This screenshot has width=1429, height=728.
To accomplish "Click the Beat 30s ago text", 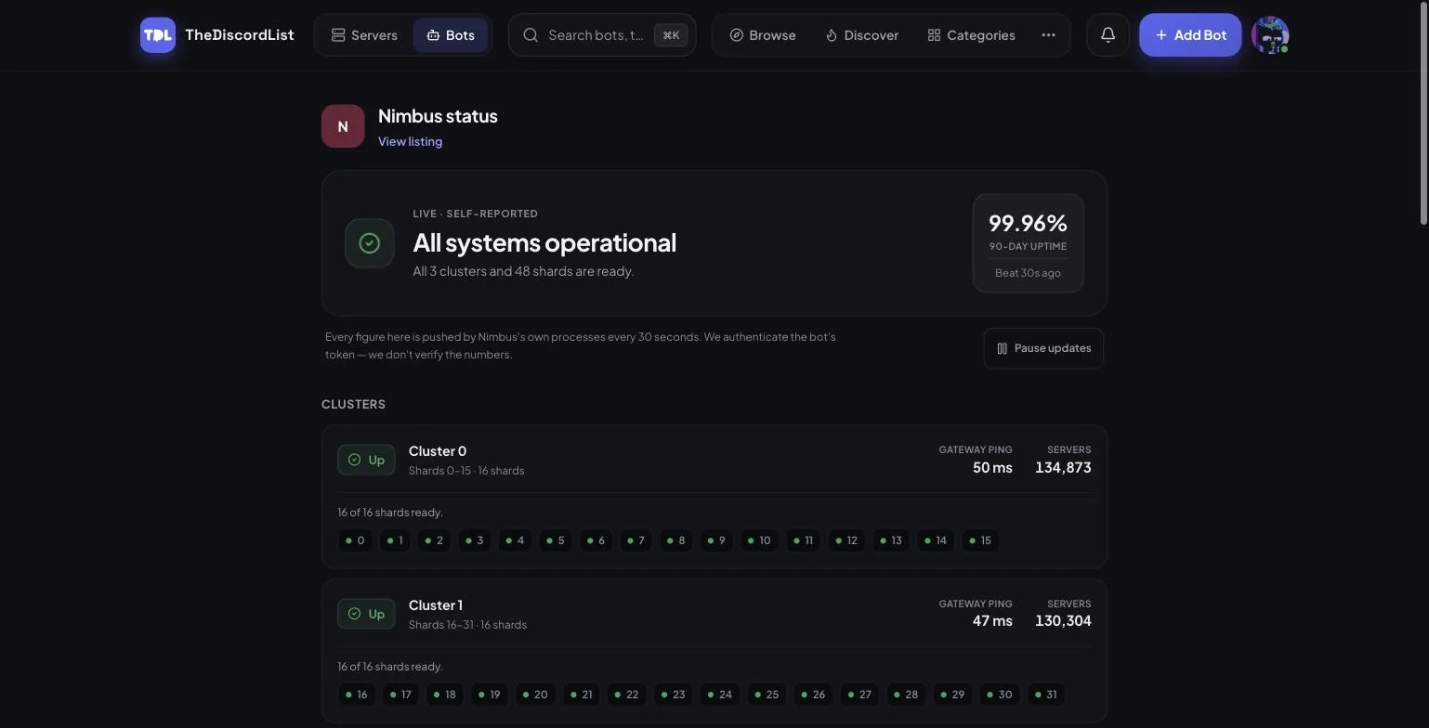I will coord(1028,273).
